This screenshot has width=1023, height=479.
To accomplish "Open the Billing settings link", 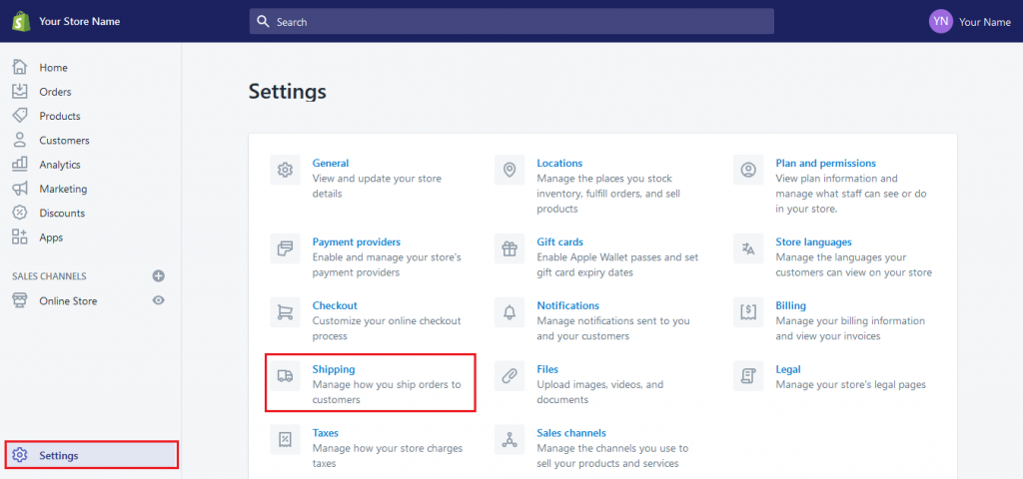I will 791,305.
